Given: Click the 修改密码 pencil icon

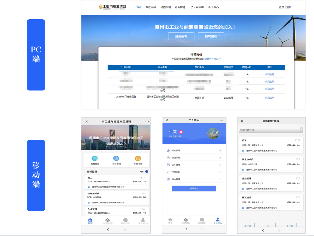Looking at the screenshot, I should click(168, 172).
